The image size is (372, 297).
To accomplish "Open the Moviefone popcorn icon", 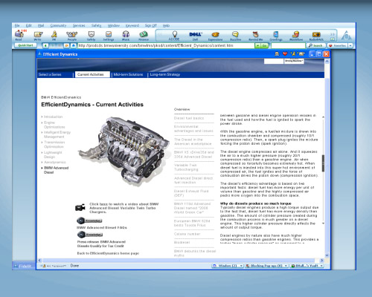I will click(296, 35).
